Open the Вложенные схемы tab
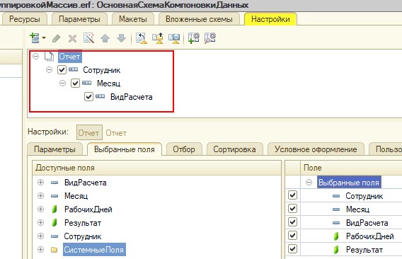The width and height of the screenshot is (402, 259). (x=199, y=19)
